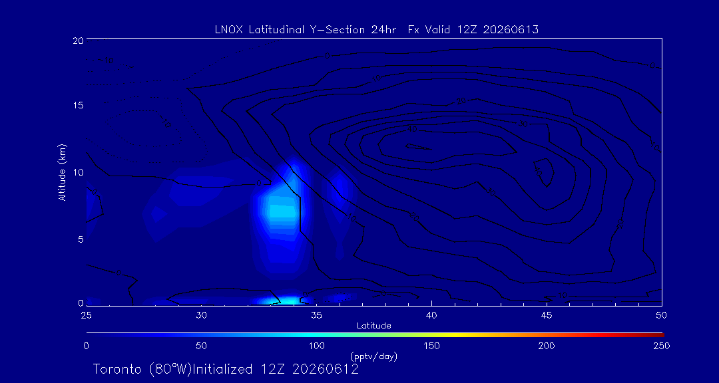Viewport: 719px width, 383px height.
Task: Click the 35 tick label on latitude axis
Action: click(316, 315)
